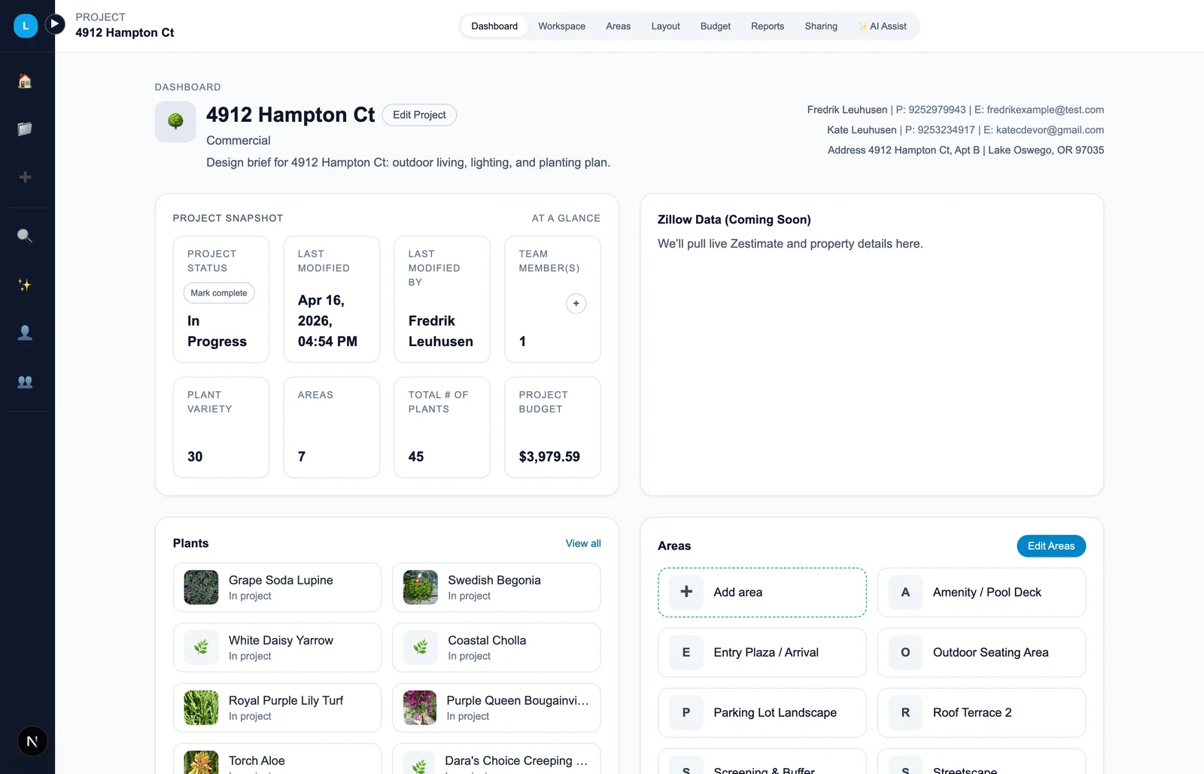1204x774 pixels.
Task: Open the Purple Queen Bougainvillea thumbnail
Action: pos(420,708)
